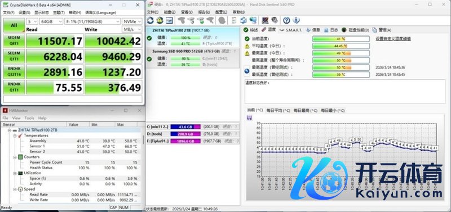Click the blue info icon in Sentinel toolbar

(x=296, y=20)
